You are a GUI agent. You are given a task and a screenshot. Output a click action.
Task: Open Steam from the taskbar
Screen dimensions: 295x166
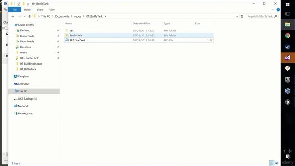coord(288,47)
